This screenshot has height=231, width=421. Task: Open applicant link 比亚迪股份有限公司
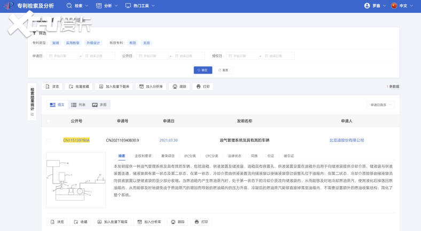coord(346,140)
